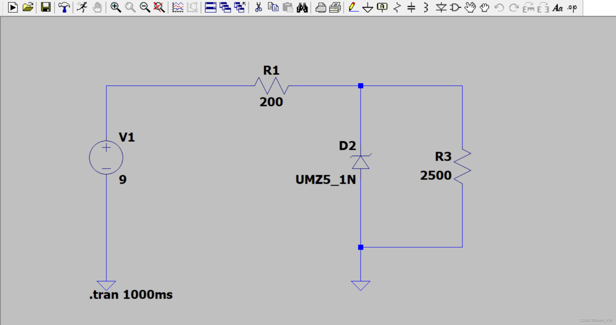Open the SPICE directive .op tool
Screen dimensions: 616x325
coord(572,7)
